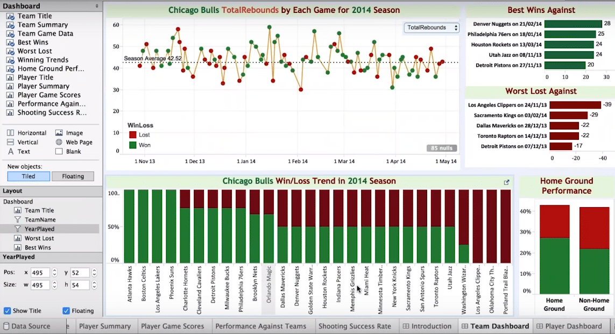This screenshot has height=334, width=615.
Task: Click the Performance Again... sheet icon
Action: pyautogui.click(x=11, y=104)
